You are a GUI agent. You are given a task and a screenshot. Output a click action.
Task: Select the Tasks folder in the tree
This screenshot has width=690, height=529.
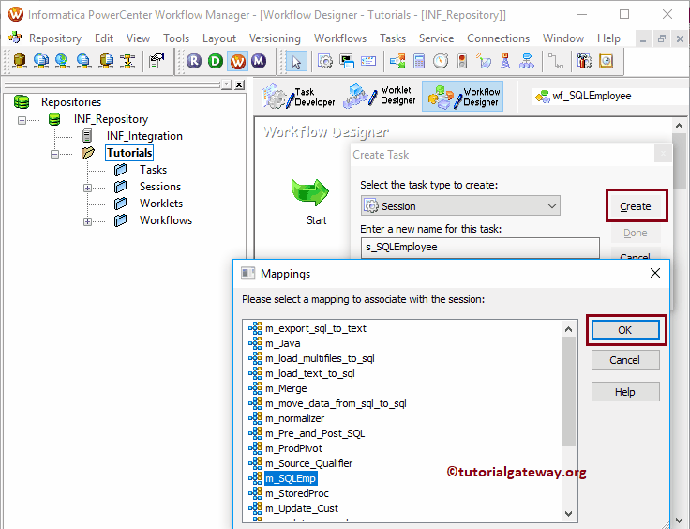click(x=153, y=170)
